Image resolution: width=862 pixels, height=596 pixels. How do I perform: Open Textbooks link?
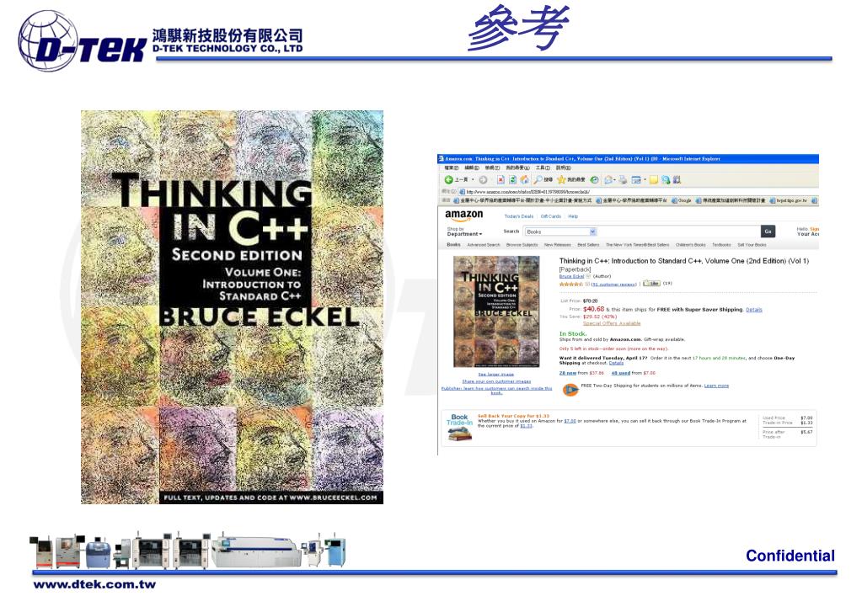[x=722, y=245]
